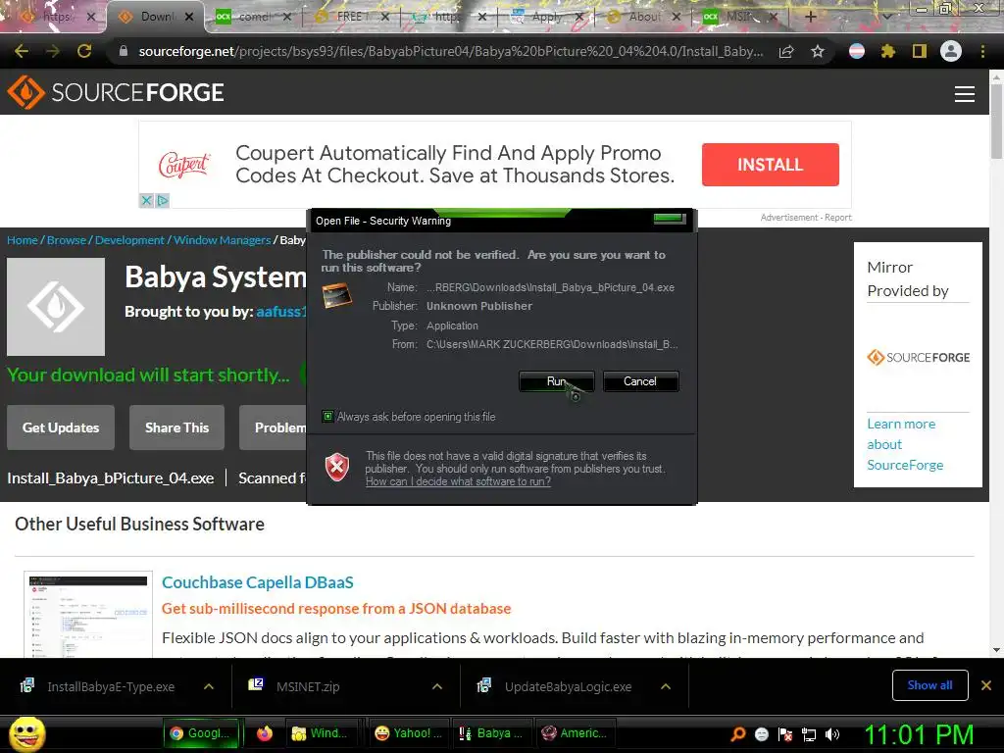Viewport: 1004px width, 753px height.
Task: Expand options for InstallBabyaE-Type.exe download
Action: [209, 686]
